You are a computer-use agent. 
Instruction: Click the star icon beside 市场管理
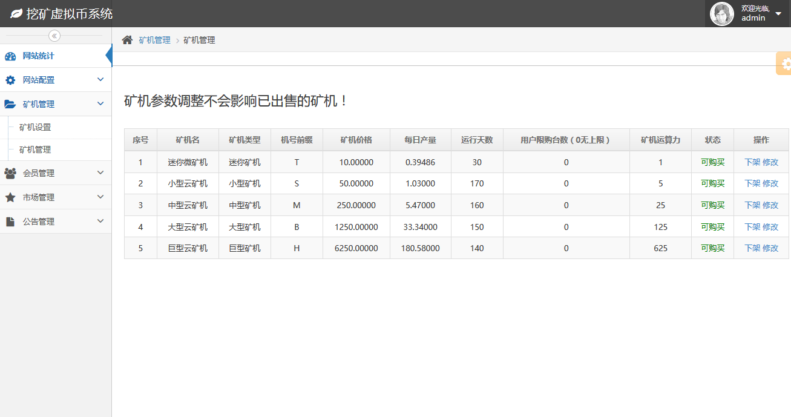coord(10,197)
